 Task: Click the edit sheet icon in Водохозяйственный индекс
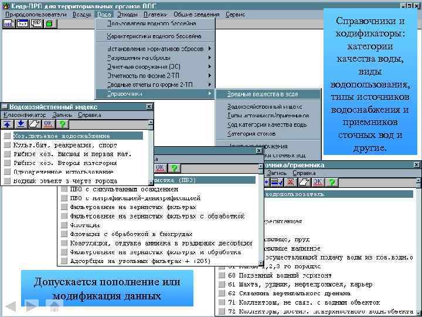(35, 124)
